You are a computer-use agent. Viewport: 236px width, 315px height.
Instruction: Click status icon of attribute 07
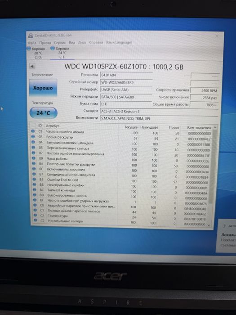click(34, 153)
